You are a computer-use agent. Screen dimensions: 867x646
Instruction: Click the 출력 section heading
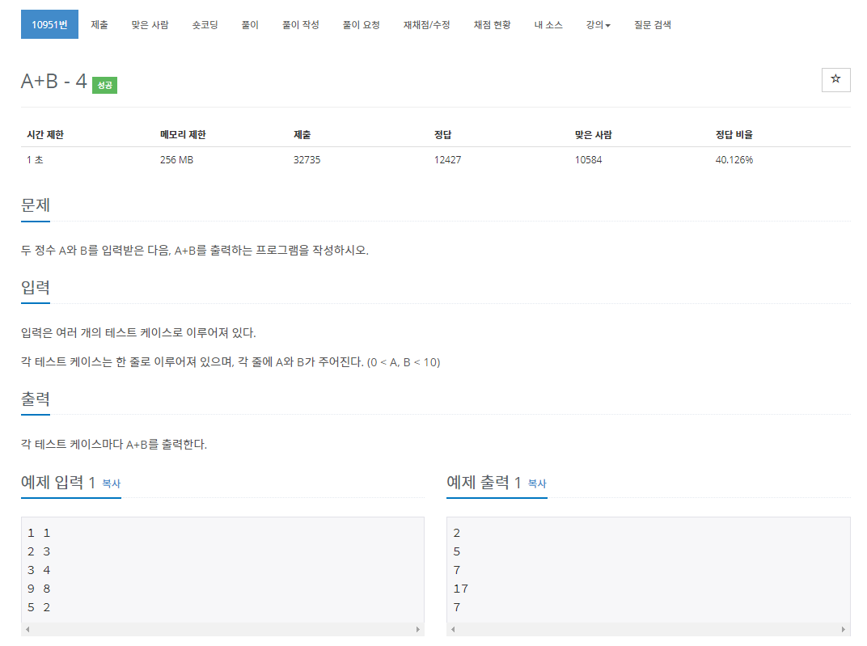click(36, 399)
